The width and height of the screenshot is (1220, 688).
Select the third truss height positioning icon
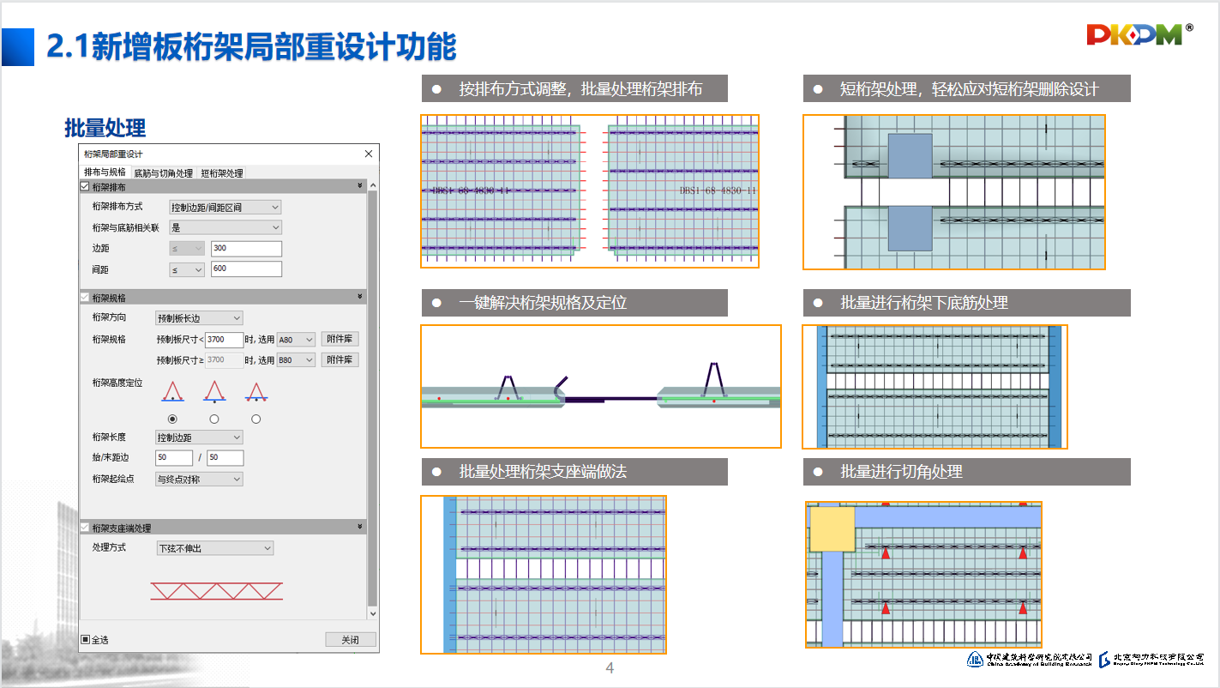(x=255, y=391)
